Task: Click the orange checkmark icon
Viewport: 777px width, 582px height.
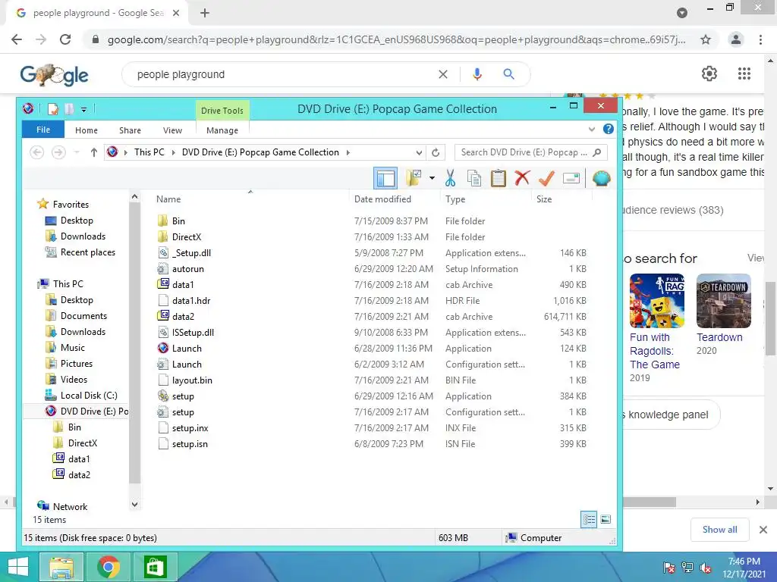Action: [x=546, y=178]
